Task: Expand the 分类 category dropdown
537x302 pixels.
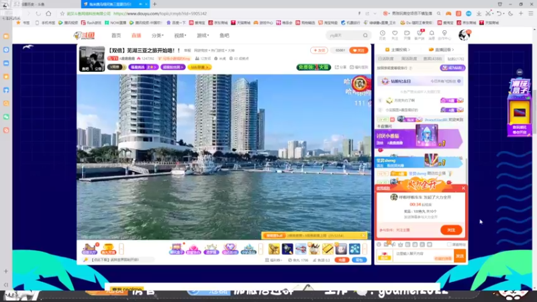Action: pyautogui.click(x=158, y=36)
